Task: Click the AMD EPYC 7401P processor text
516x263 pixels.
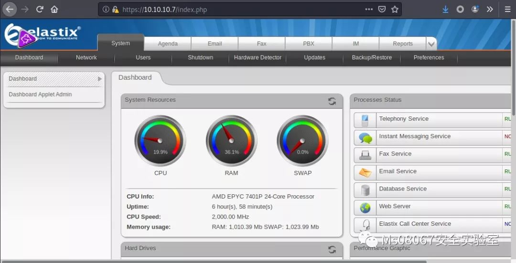Action: tap(263, 197)
